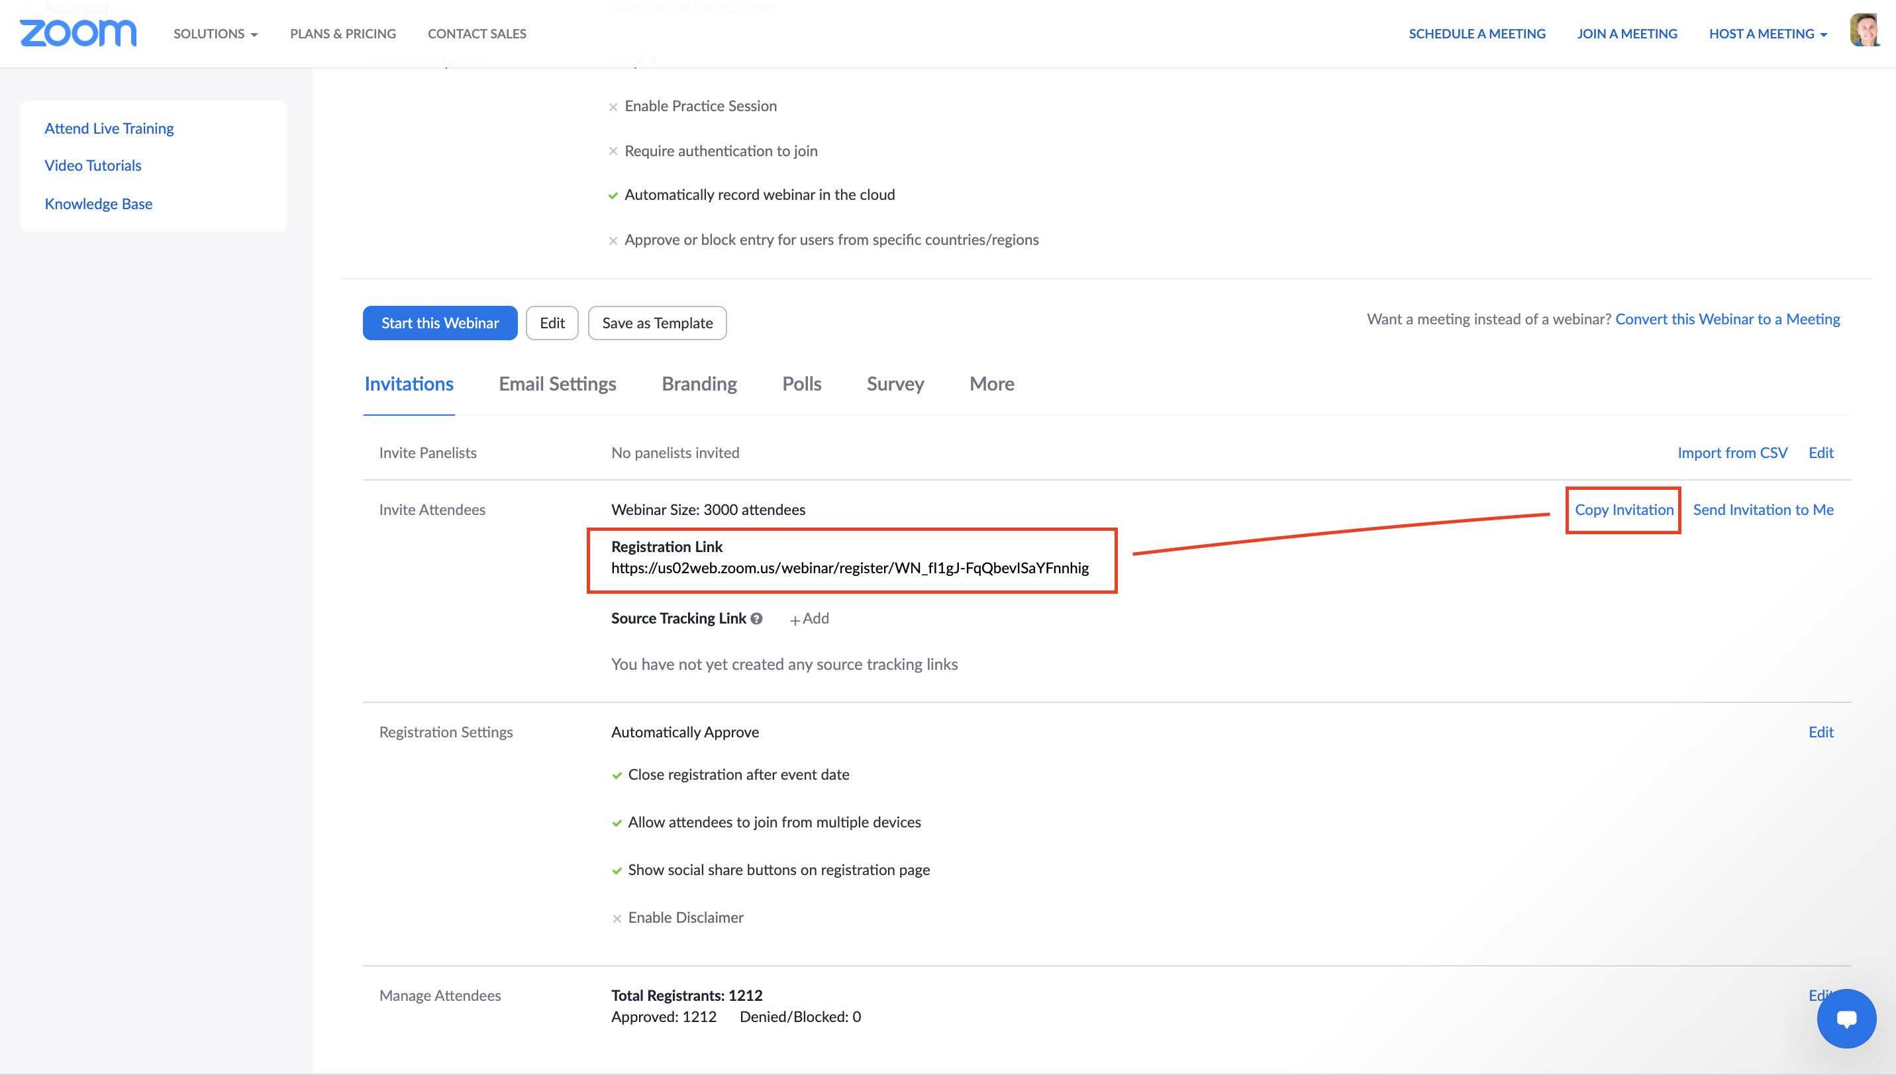
Task: Expand Host a Meeting dropdown
Action: pyautogui.click(x=1768, y=34)
